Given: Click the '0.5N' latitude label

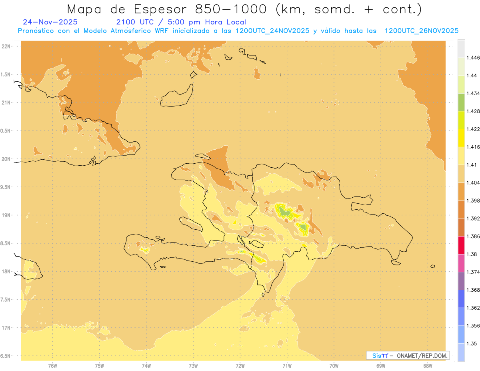Looking at the screenshot, I should [5, 131].
